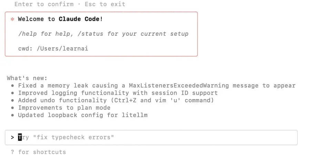
Task: Click the '>' prompt chevron symbol
Action: [12, 138]
